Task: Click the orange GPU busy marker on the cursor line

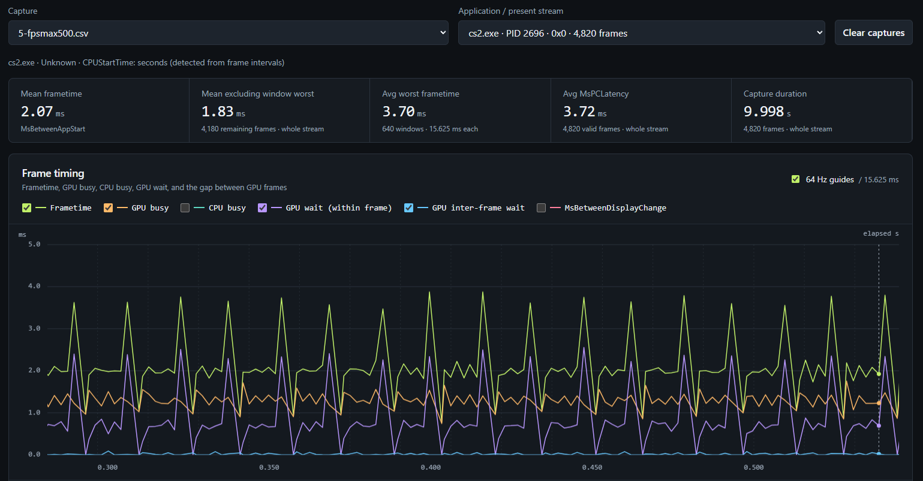Action: pos(879,403)
